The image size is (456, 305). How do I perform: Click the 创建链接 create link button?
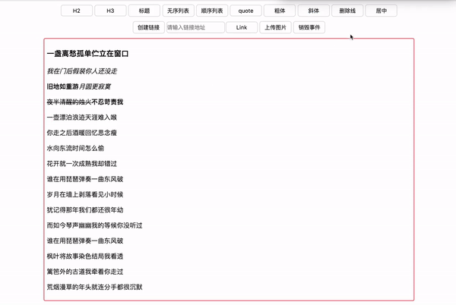point(149,27)
